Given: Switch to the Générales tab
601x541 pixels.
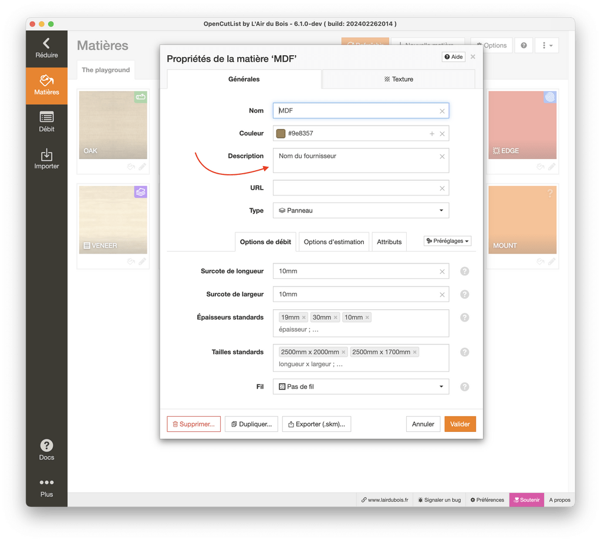Looking at the screenshot, I should tap(244, 79).
